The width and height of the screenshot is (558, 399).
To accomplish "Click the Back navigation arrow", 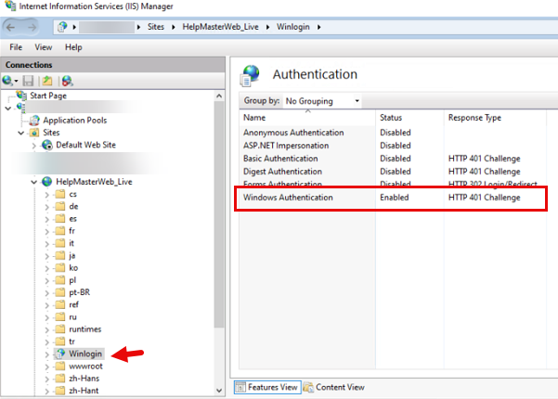I will point(10,28).
